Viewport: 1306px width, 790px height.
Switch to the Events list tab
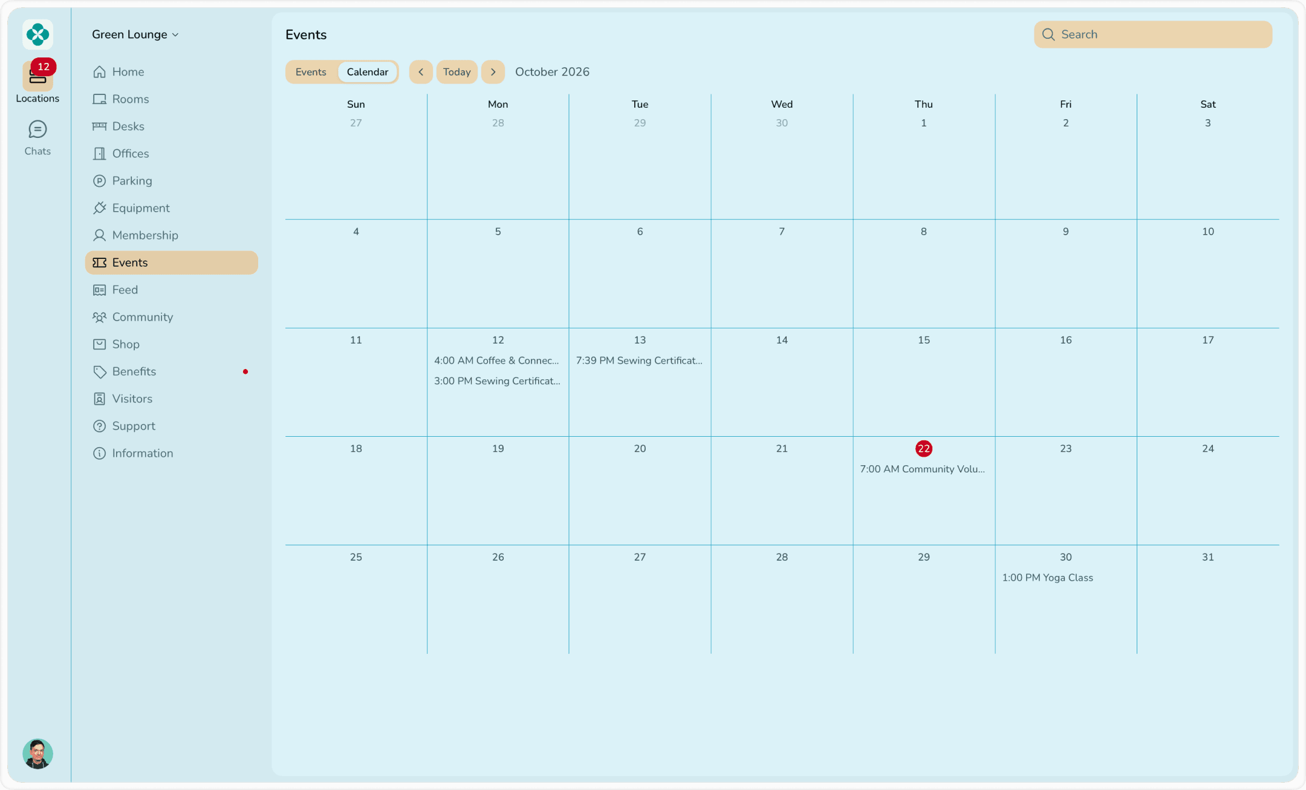pyautogui.click(x=311, y=72)
